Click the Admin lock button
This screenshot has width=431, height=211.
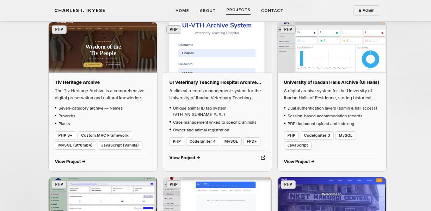coord(366,11)
